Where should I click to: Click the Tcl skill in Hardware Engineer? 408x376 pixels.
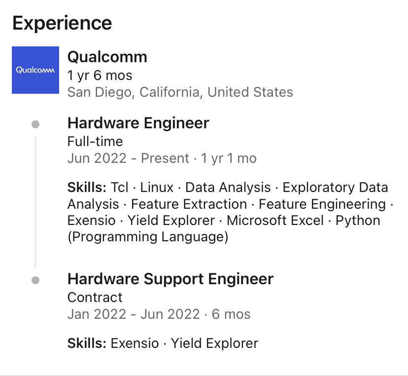tap(119, 188)
